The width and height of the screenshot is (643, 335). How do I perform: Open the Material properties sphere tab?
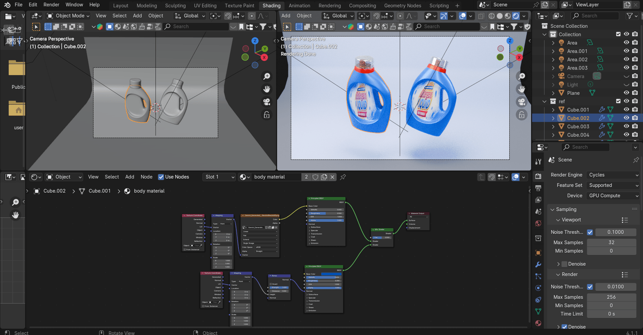click(538, 323)
